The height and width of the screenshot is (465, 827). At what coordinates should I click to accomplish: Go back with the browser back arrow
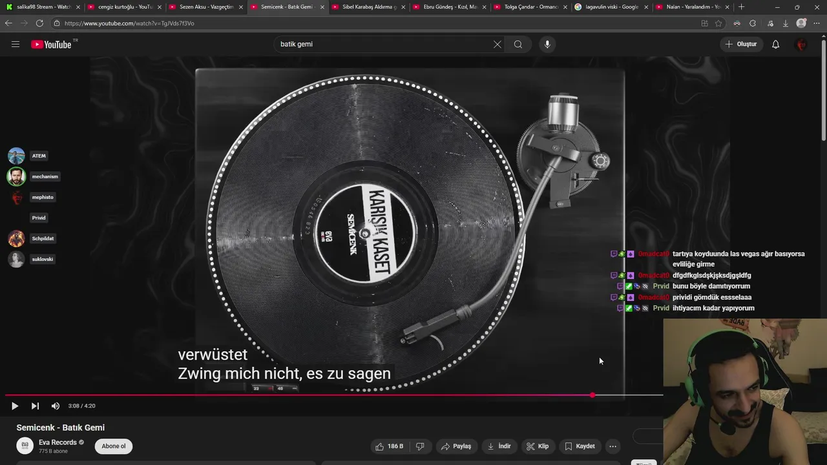pyautogui.click(x=8, y=23)
